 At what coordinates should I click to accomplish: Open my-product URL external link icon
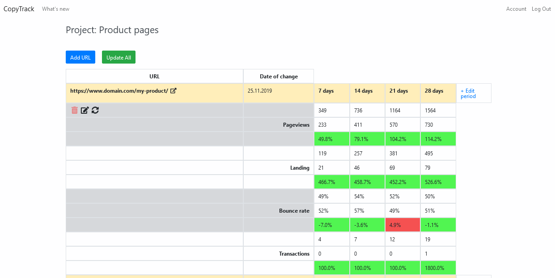pyautogui.click(x=174, y=91)
